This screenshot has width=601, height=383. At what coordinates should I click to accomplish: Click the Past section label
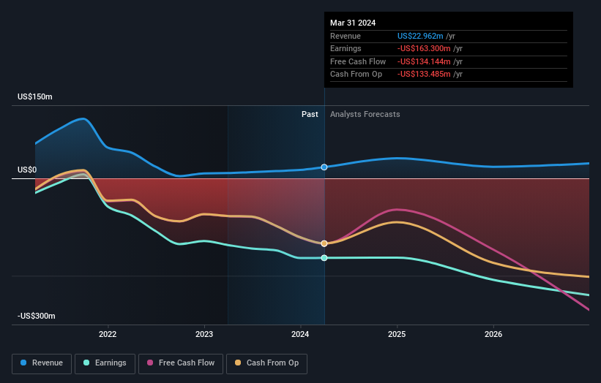pyautogui.click(x=310, y=114)
